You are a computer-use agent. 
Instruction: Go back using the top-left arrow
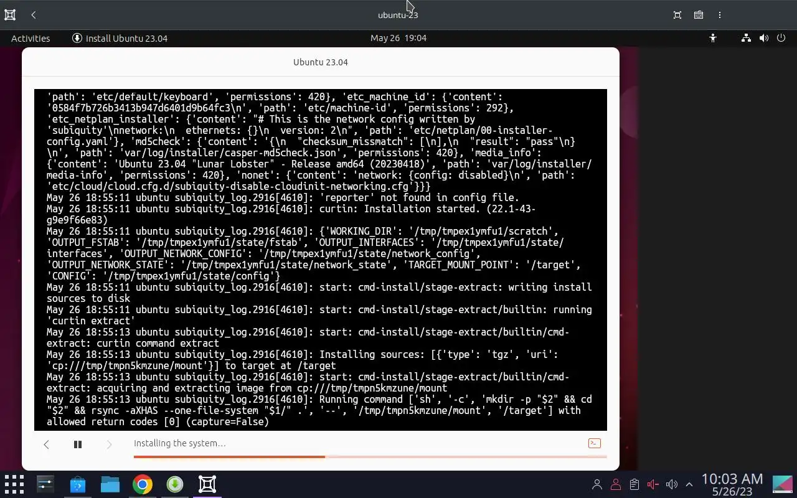[x=34, y=15]
